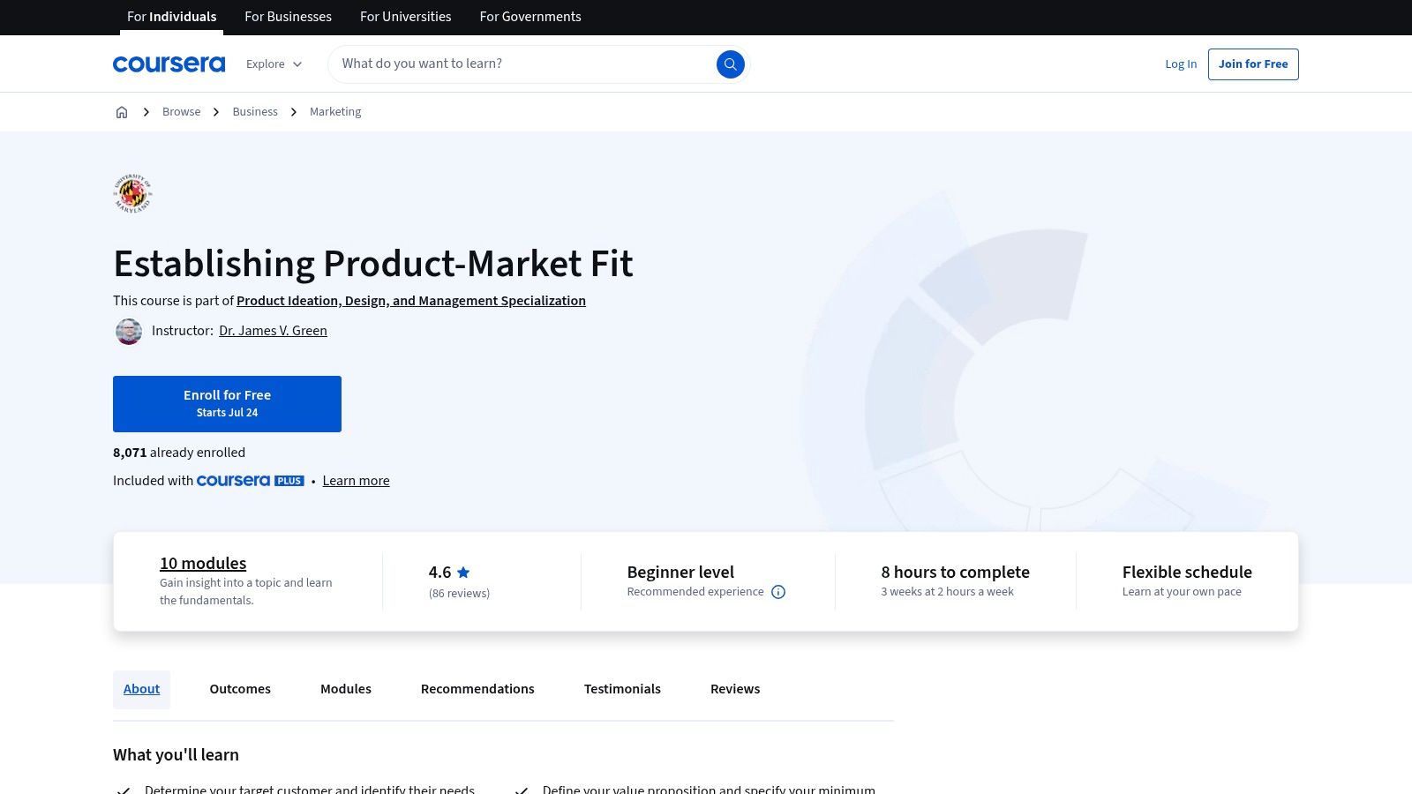Image resolution: width=1412 pixels, height=794 pixels.
Task: Switch to the For Businesses tab
Action: click(x=288, y=17)
